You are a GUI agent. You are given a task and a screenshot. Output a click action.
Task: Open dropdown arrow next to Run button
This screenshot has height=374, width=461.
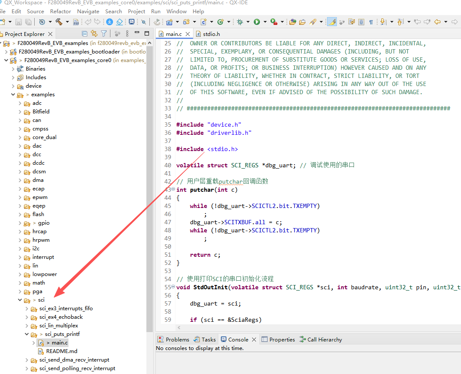point(265,22)
